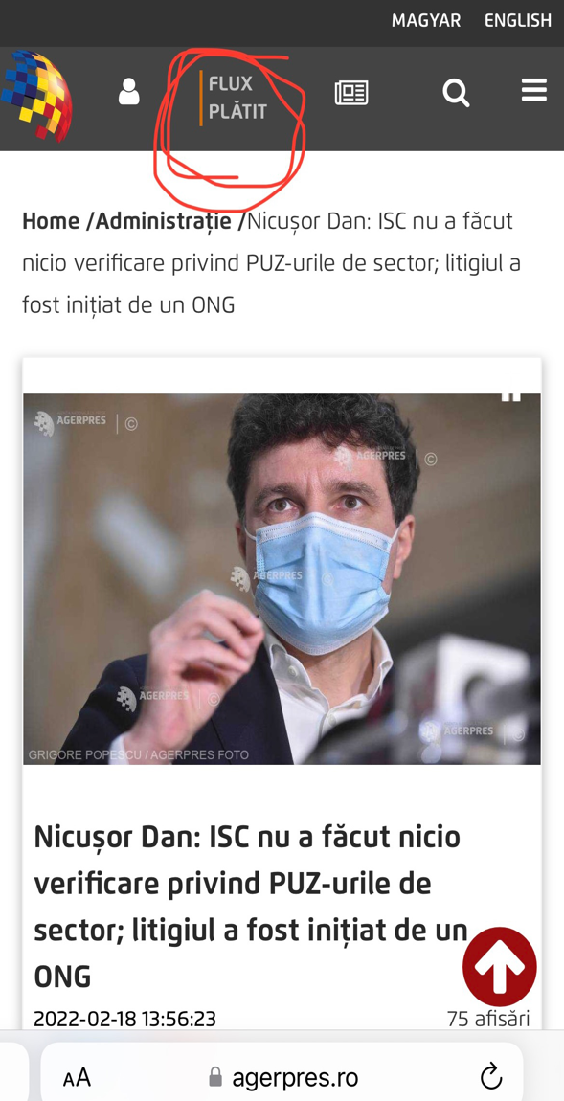This screenshot has width=564, height=1101.
Task: Tap the padlock icon in the address bar
Action: tap(215, 1077)
